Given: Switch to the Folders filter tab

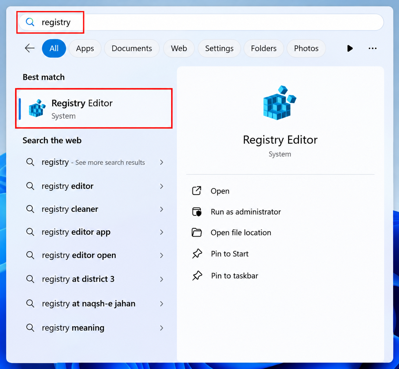Looking at the screenshot, I should 264,48.
